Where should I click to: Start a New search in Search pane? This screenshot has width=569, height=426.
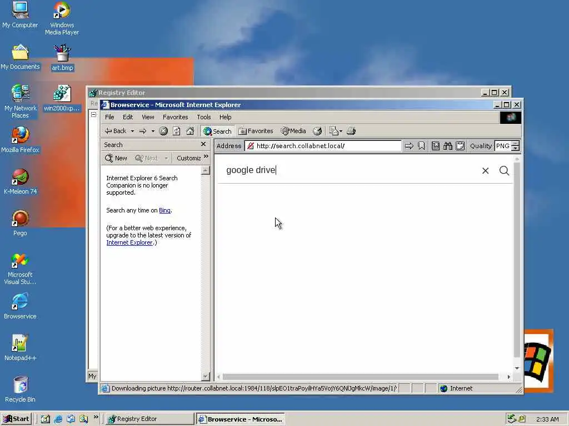click(x=116, y=158)
